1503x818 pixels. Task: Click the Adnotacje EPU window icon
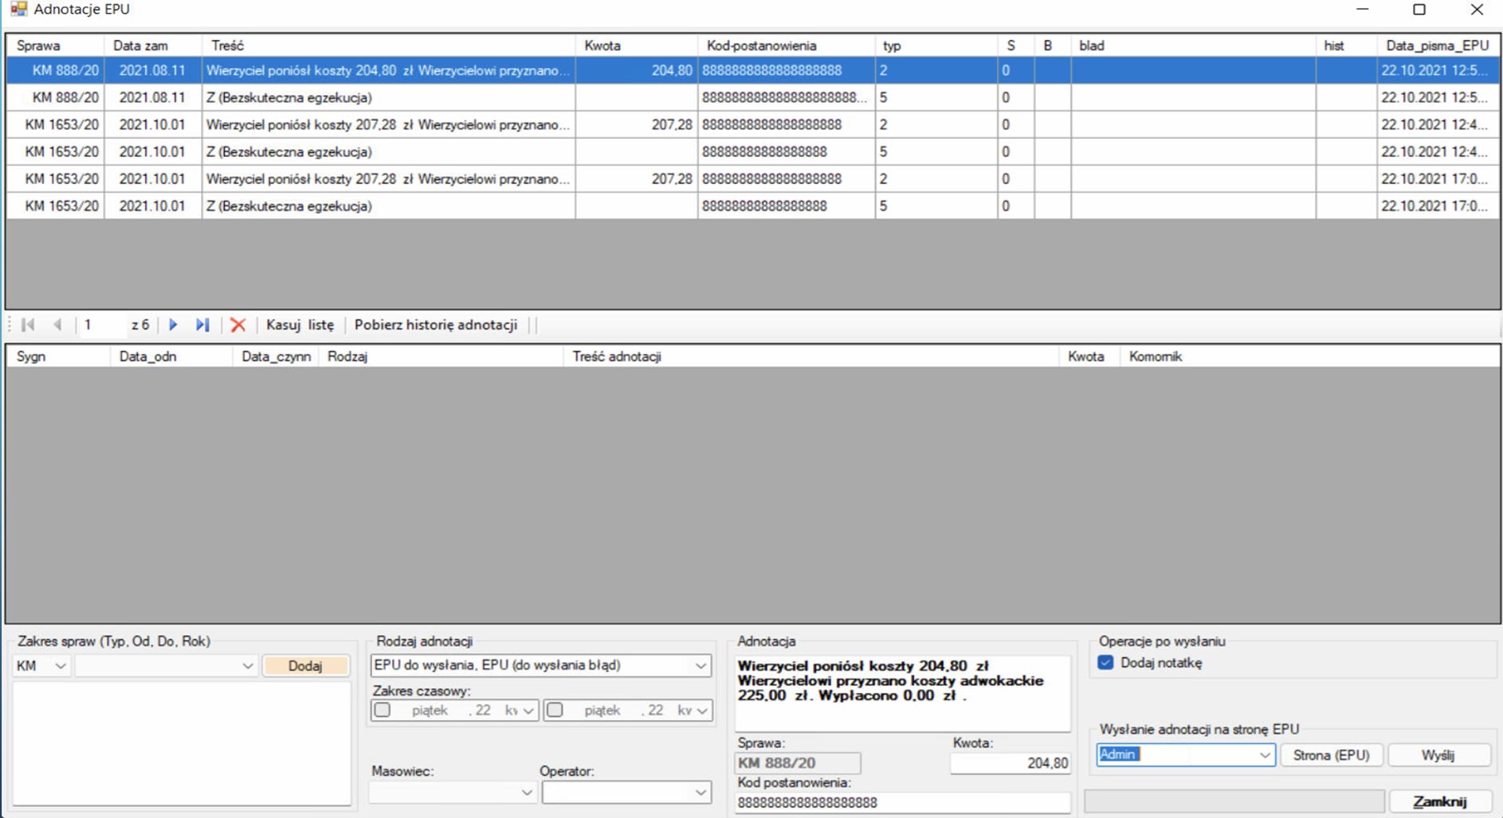[x=18, y=10]
